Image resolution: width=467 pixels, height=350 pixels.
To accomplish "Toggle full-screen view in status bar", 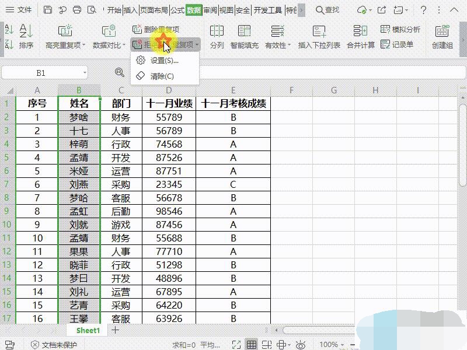I will click(x=236, y=345).
